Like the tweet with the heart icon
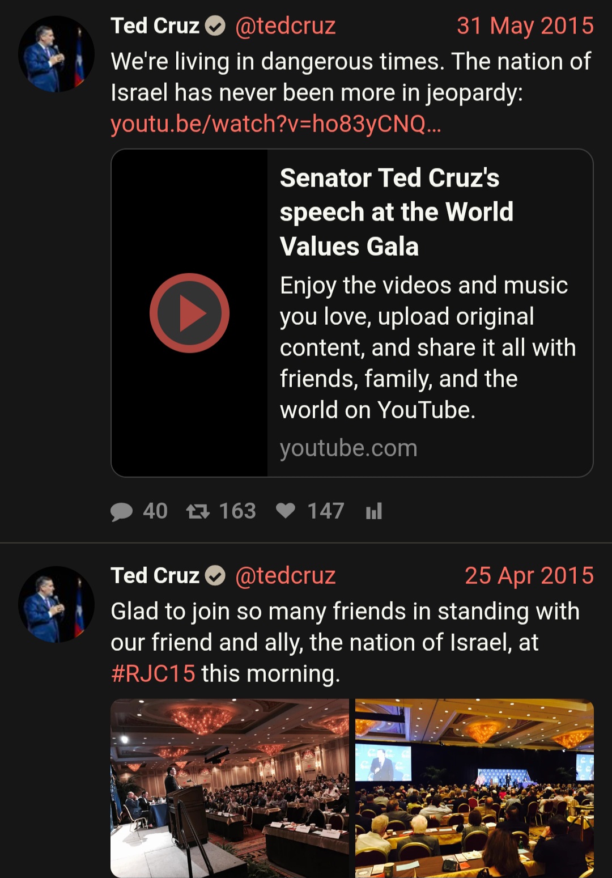612x878 pixels. [x=286, y=511]
